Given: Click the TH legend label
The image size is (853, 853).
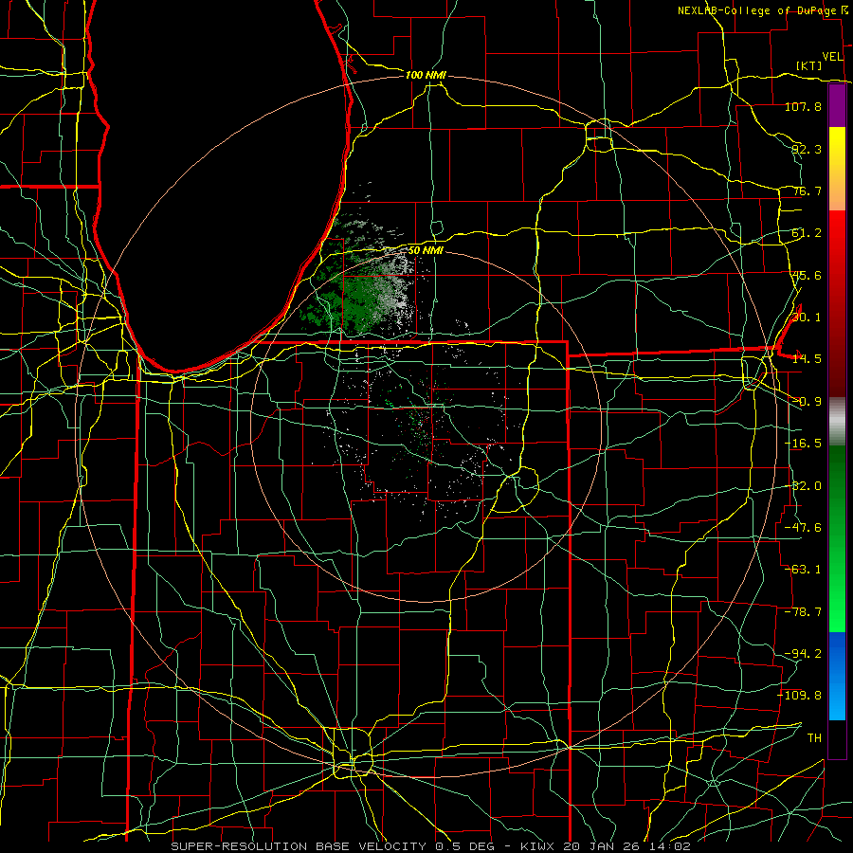Looking at the screenshot, I should pos(814,737).
